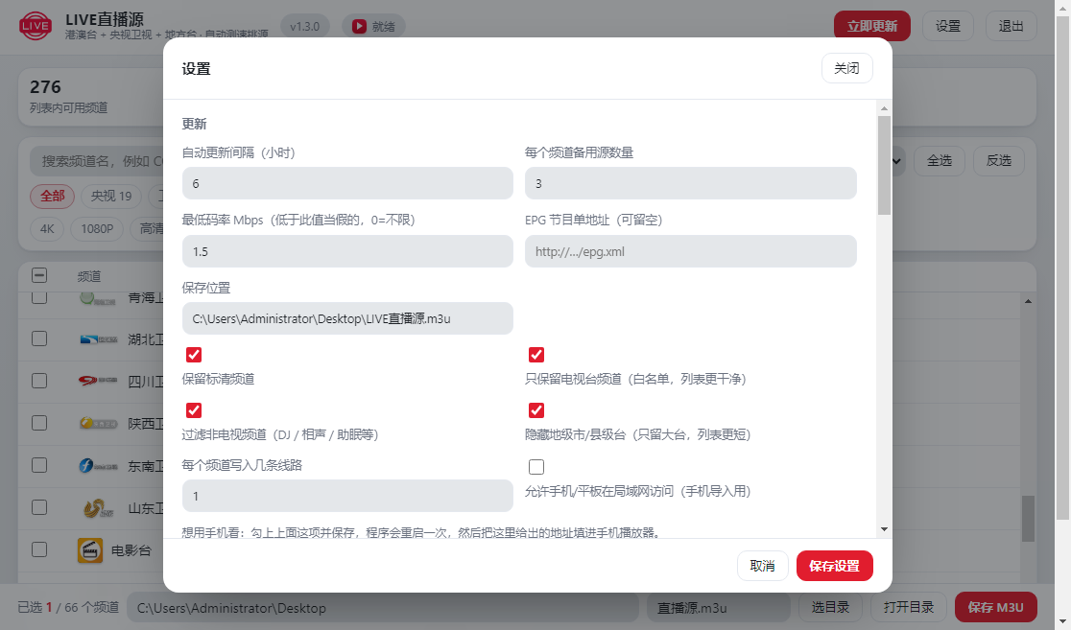Click 全选 button
Screen dimensions: 1071x630
pos(940,160)
